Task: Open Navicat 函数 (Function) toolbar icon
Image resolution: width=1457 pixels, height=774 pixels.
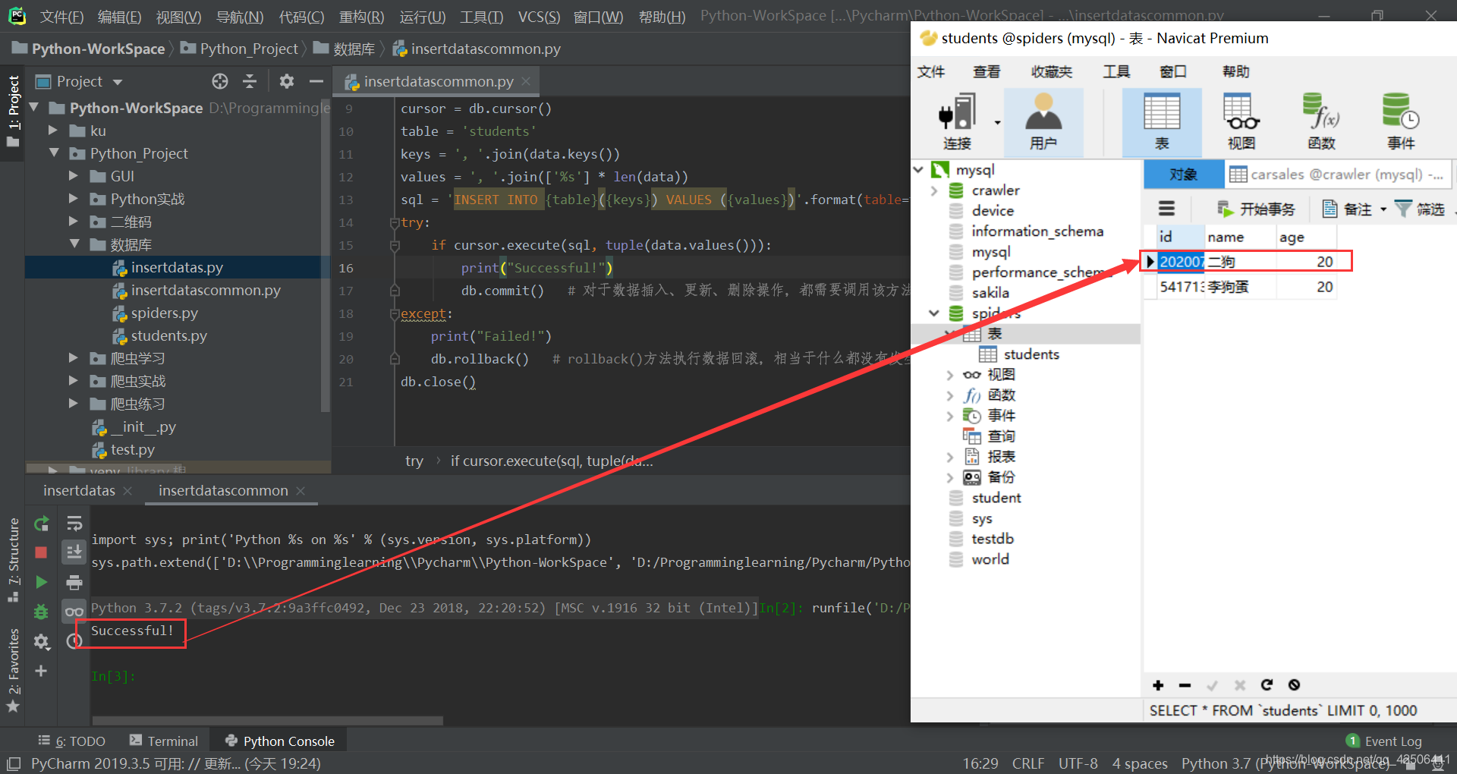Action: coord(1321,121)
